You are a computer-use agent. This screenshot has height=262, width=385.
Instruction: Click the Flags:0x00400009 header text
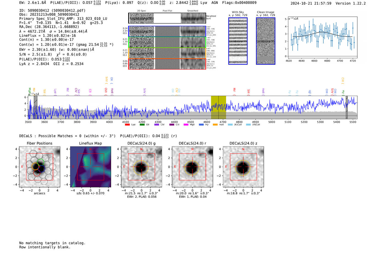[239, 3]
